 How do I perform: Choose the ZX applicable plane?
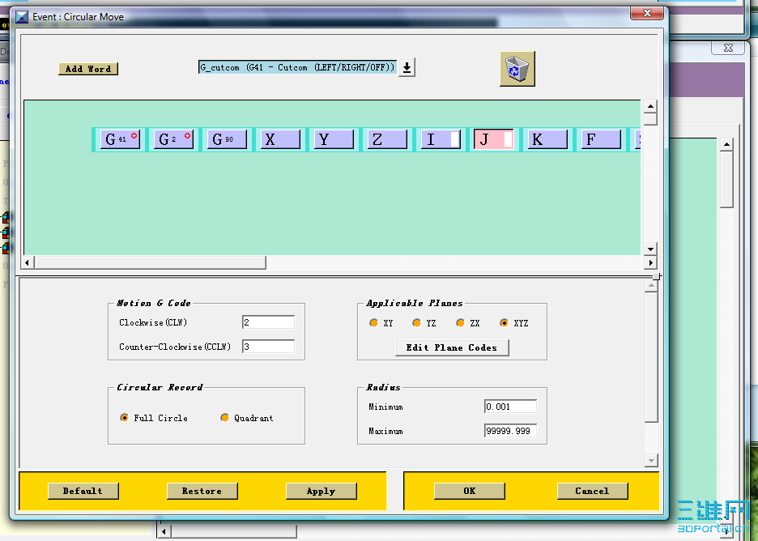(x=460, y=322)
